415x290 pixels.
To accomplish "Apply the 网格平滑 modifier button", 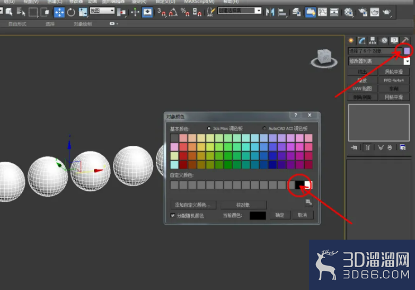I will [394, 97].
